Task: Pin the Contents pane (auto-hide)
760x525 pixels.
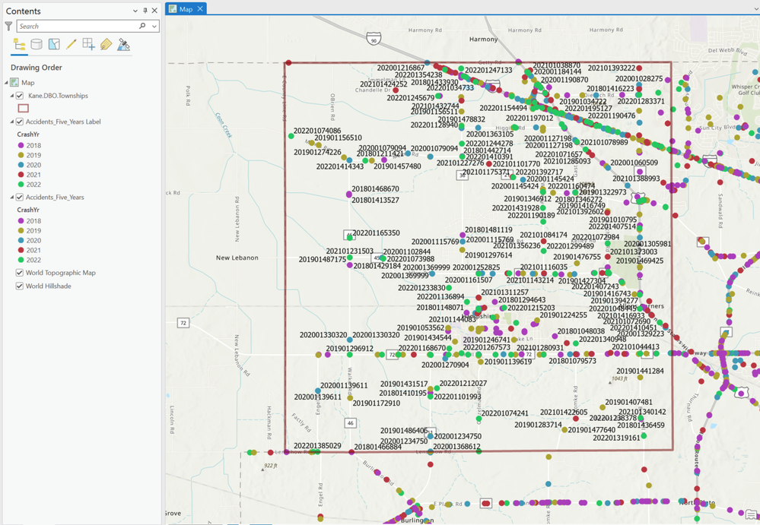Action: 145,11
